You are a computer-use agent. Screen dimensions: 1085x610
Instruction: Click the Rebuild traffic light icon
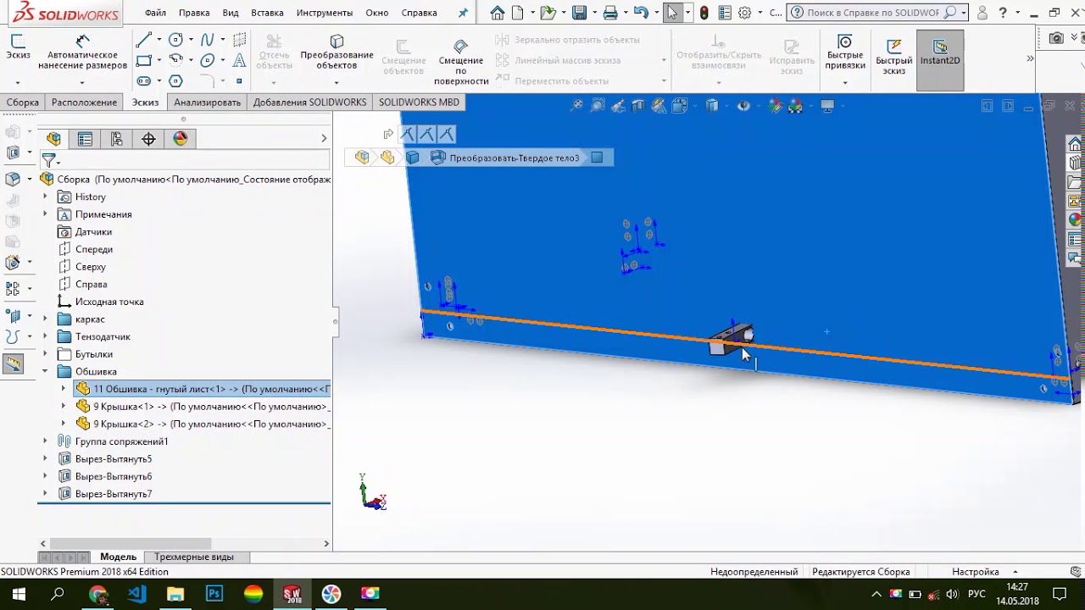[705, 13]
